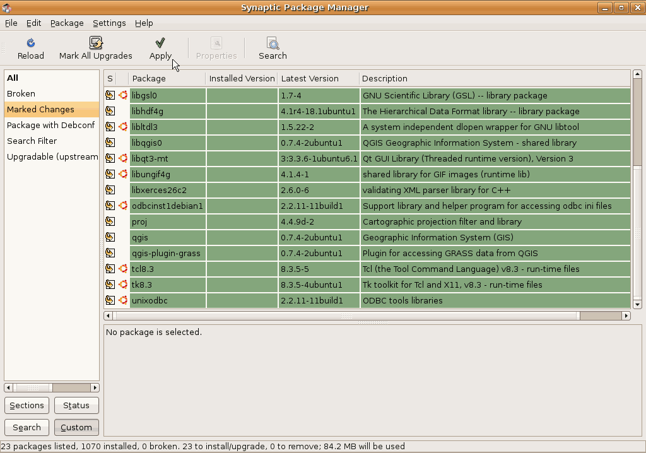Click the status icon for libltdl3

pos(110,127)
